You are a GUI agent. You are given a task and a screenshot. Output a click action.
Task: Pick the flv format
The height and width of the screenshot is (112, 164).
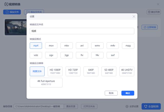[x=82, y=55]
